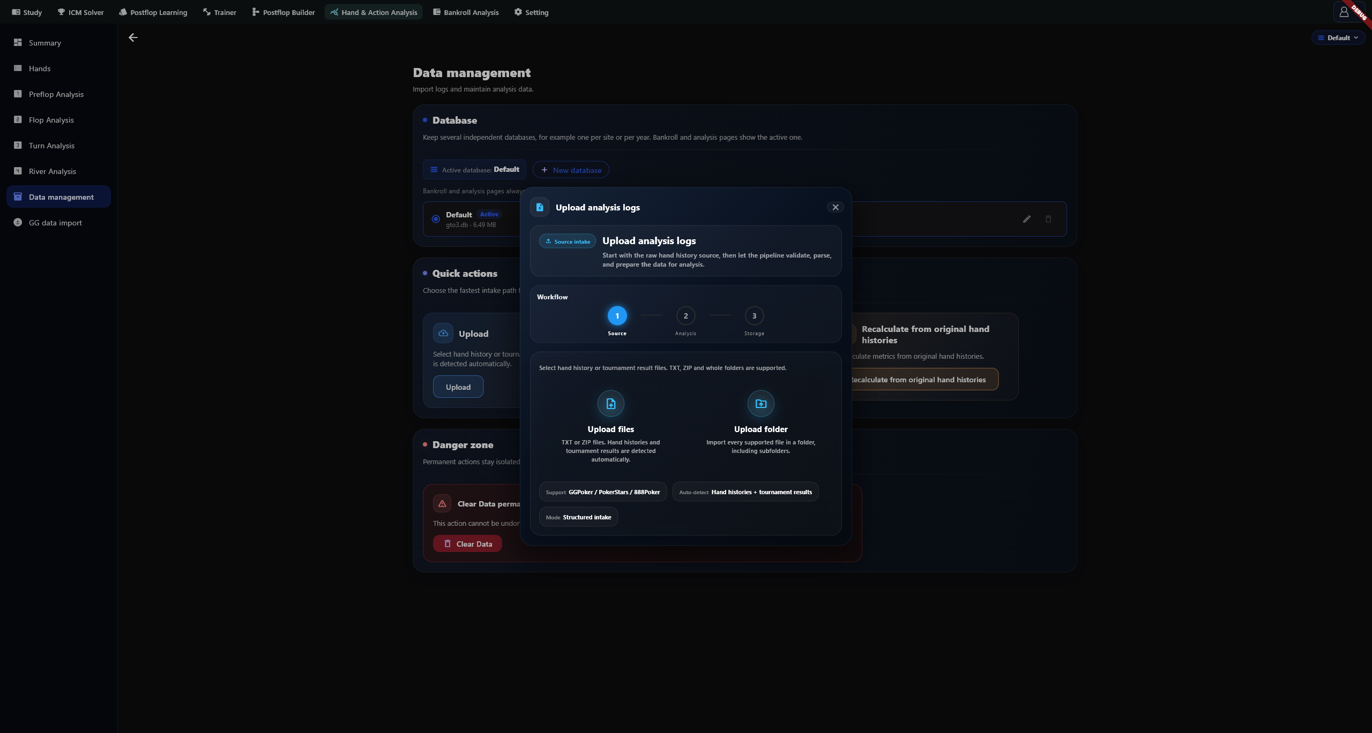Screen dimensions: 1372x733
Task: Select the Default database radio button
Action: [436, 219]
